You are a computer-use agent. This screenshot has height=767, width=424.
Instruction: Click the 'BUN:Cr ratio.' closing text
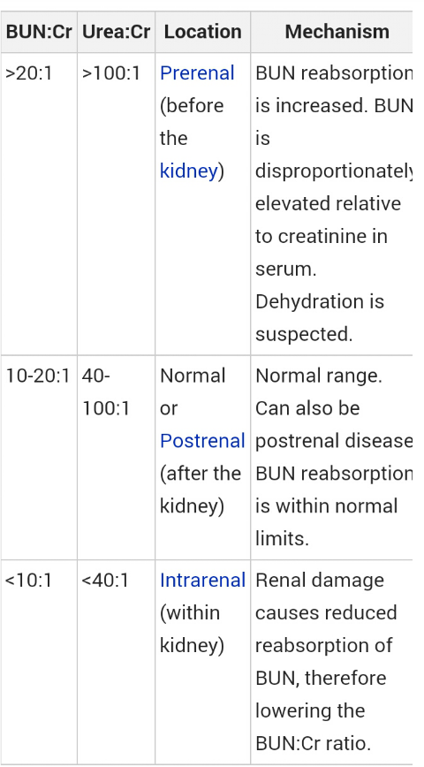click(x=313, y=743)
